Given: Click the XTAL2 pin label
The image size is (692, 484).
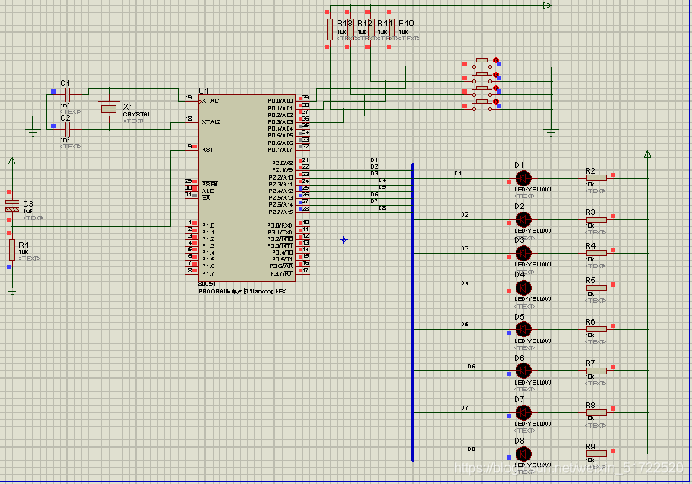Looking at the screenshot, I should 210,121.
